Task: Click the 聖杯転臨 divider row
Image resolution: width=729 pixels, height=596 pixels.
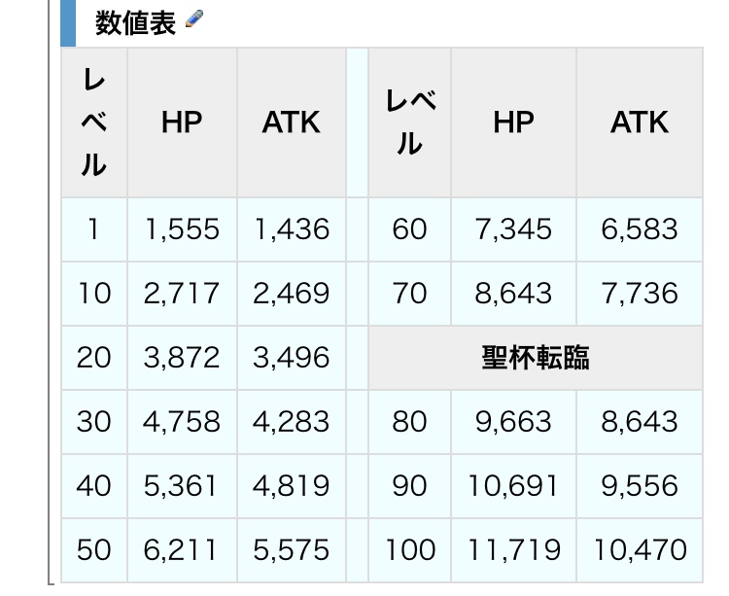Action: pyautogui.click(x=536, y=358)
